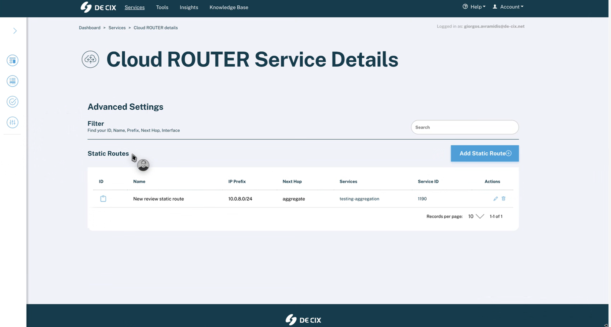Open records per page dropdown
The width and height of the screenshot is (611, 327).
point(476,216)
